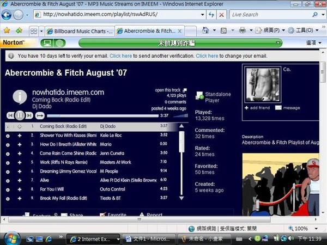
Task: Click the address bar refresh icon
Action: coord(211,15)
